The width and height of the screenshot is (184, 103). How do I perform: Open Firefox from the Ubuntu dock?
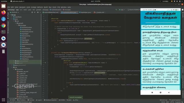pyautogui.click(x=3, y=12)
